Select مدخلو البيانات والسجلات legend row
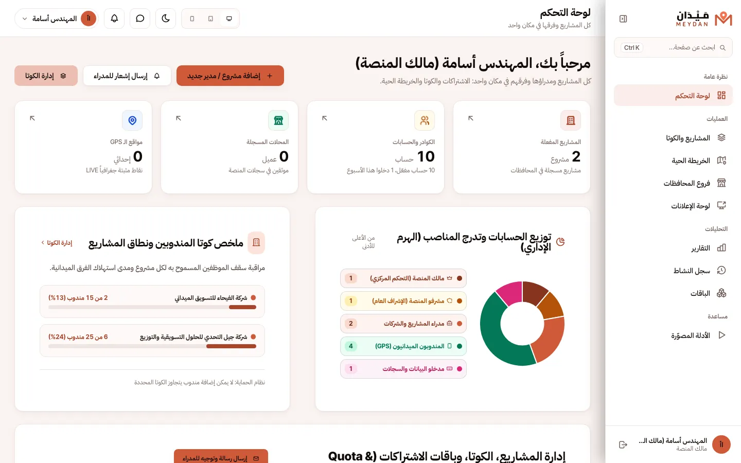 (x=403, y=369)
